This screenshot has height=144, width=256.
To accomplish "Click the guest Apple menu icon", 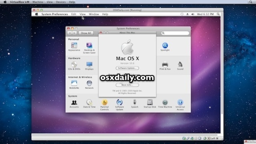I will coord(36,14).
